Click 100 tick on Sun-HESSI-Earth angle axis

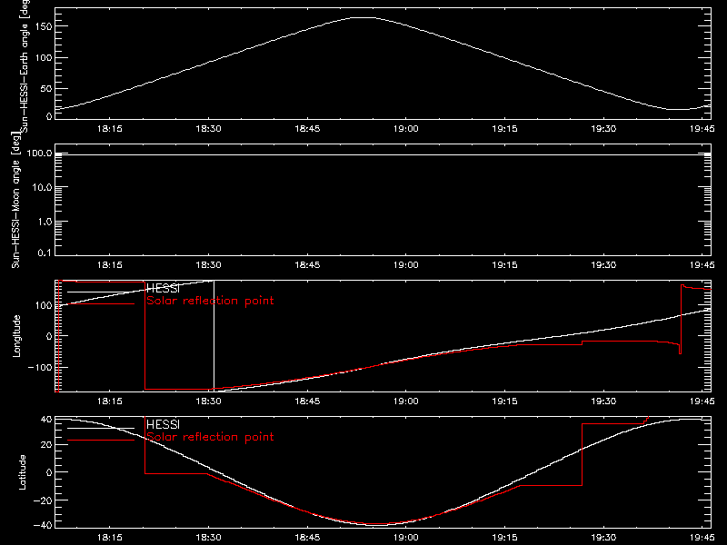(43, 57)
